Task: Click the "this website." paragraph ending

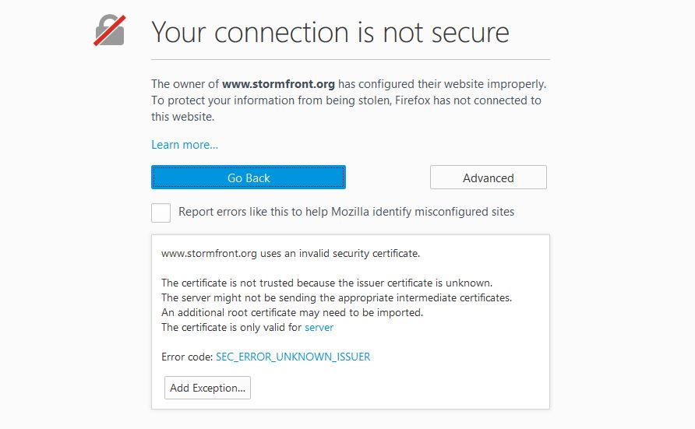Action: 182,117
